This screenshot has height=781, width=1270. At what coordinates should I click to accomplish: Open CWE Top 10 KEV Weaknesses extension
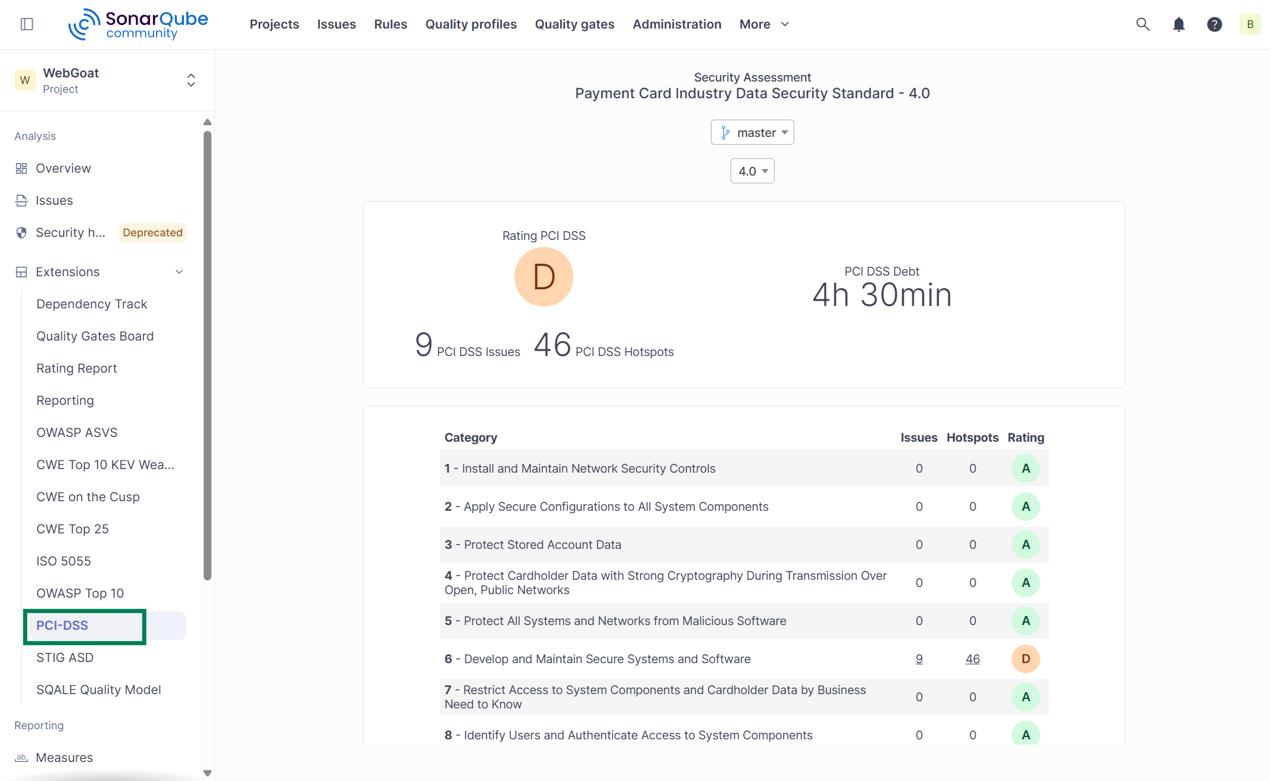click(105, 465)
